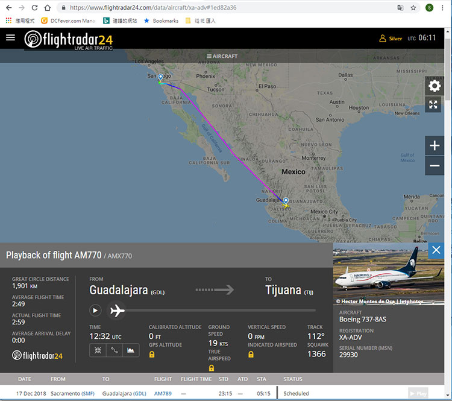The image size is (452, 401).
Task: Start flight playback with play button
Action: 95,311
